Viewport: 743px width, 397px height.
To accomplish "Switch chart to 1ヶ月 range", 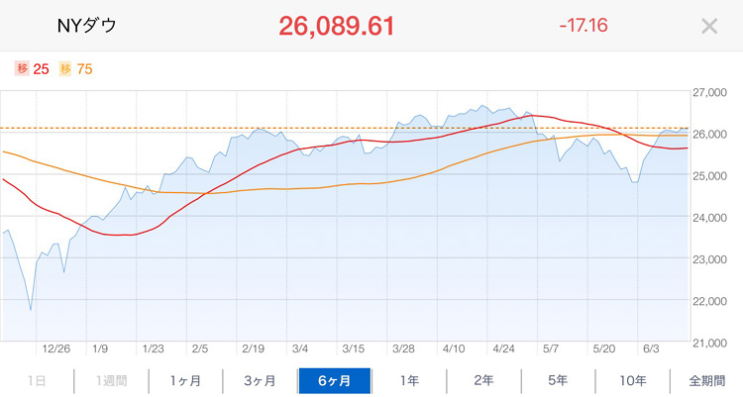I will [x=186, y=381].
